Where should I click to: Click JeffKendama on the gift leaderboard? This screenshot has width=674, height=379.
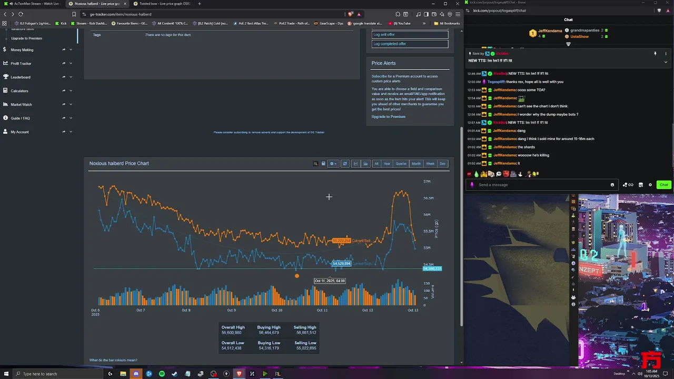550,31
